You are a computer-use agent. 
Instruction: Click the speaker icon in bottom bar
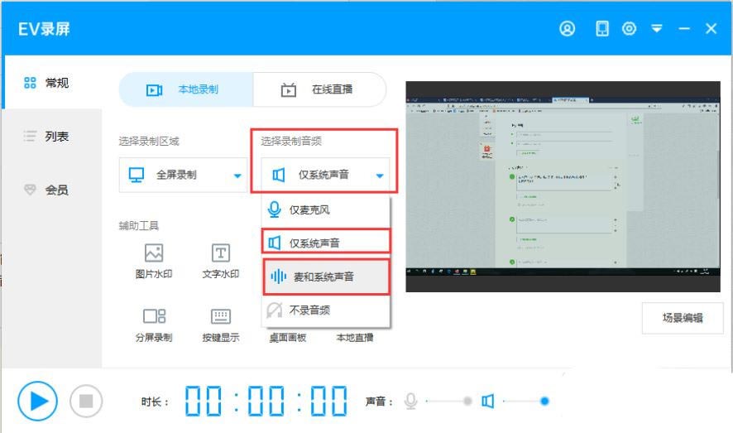pyautogui.click(x=487, y=402)
